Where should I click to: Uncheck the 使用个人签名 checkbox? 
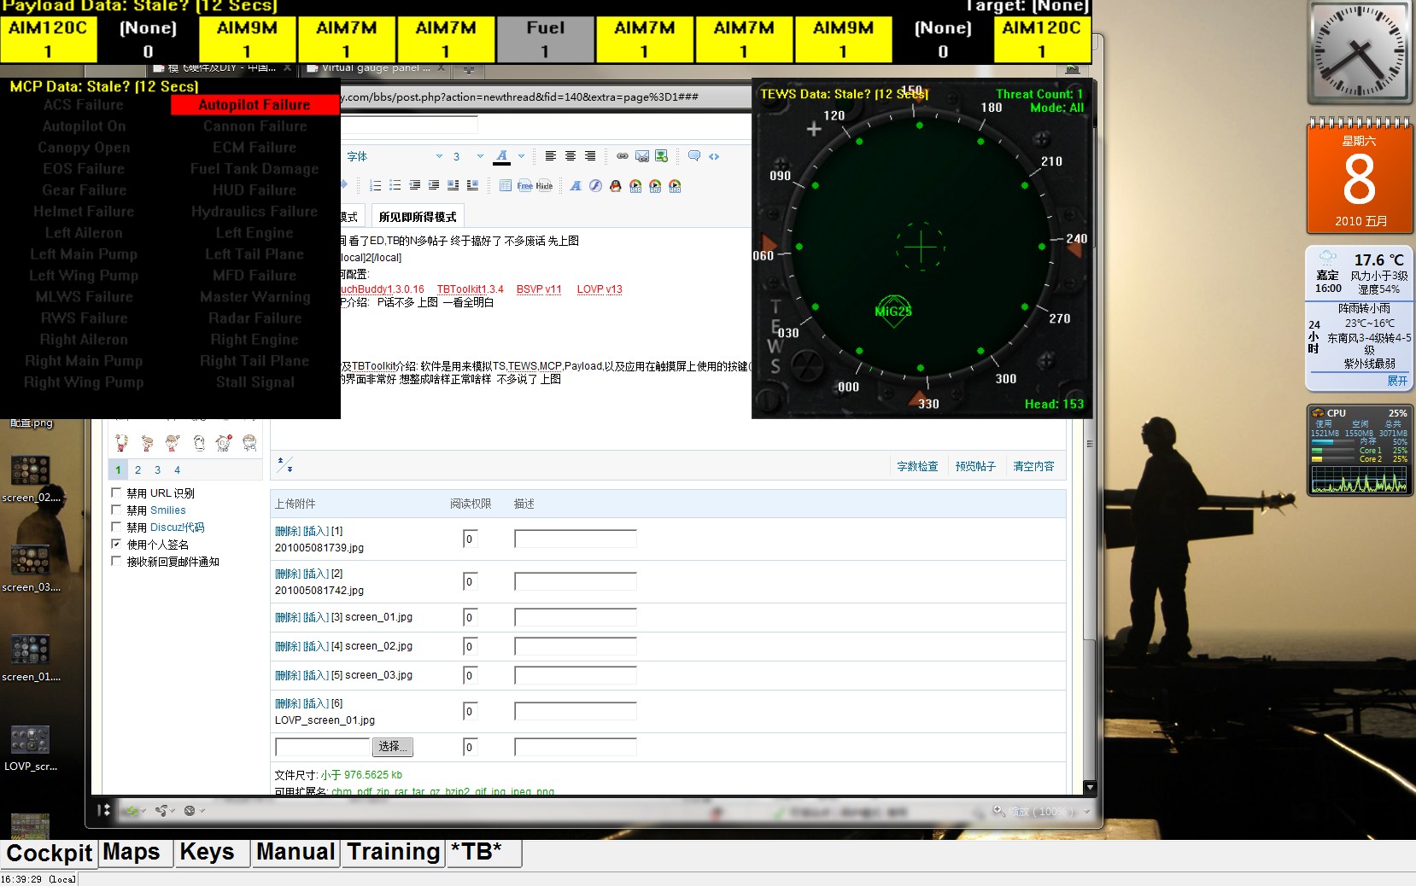click(116, 544)
